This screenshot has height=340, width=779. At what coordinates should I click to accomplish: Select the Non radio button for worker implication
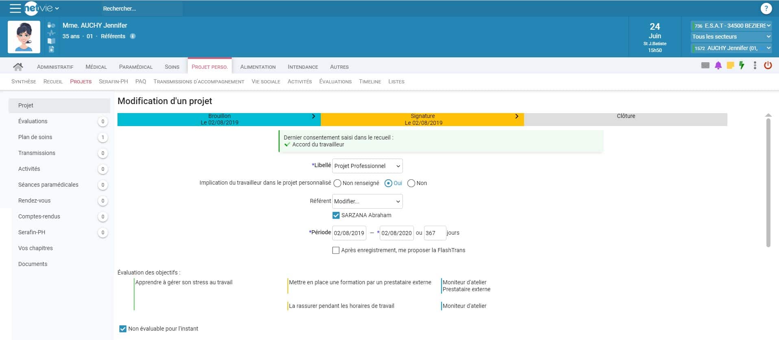point(411,183)
